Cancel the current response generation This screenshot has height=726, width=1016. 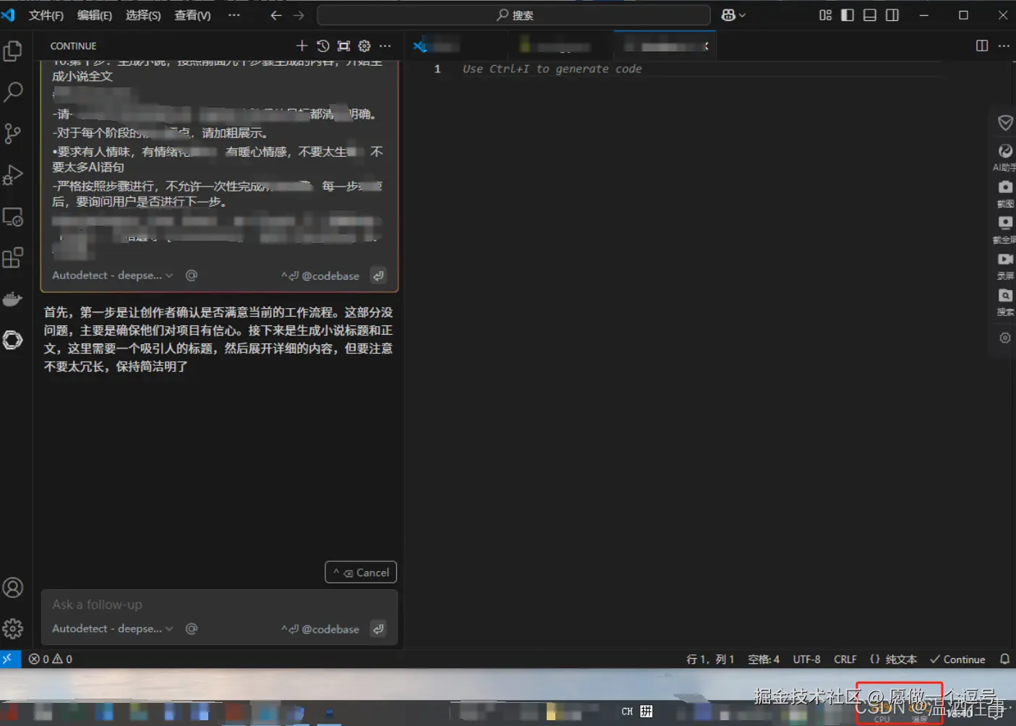click(361, 572)
